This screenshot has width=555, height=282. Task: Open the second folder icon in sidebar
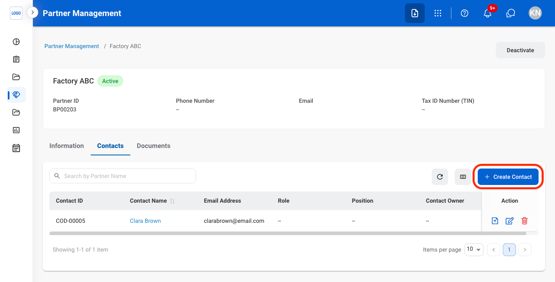16,112
